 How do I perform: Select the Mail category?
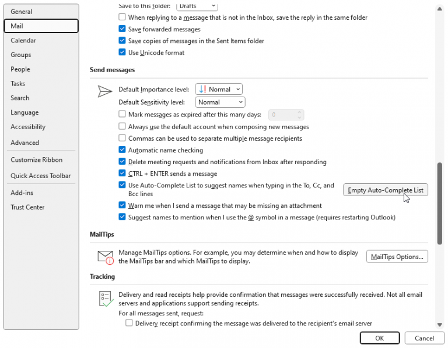(41, 26)
